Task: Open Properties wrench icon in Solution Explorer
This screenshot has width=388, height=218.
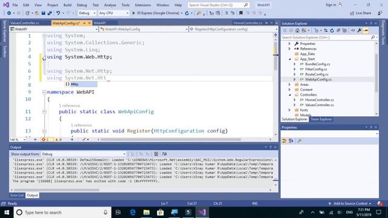Action: (x=360, y=30)
